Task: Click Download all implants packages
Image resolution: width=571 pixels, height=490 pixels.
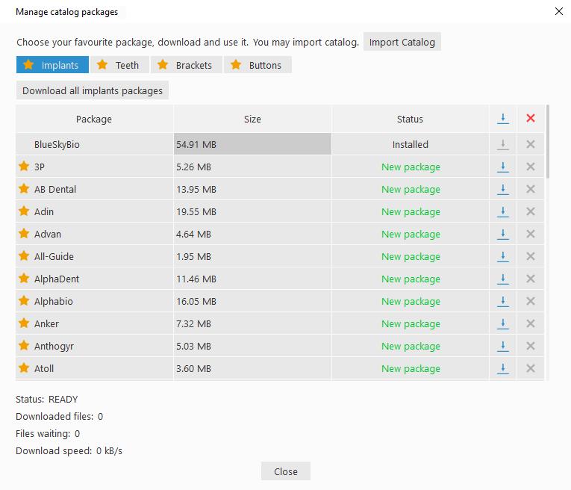Action: coord(93,90)
